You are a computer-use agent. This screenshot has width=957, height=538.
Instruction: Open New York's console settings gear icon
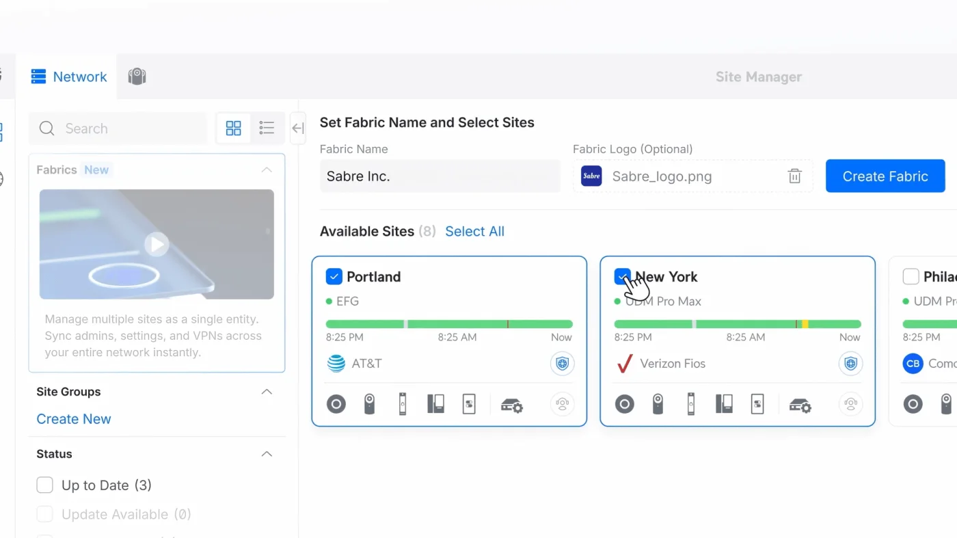(800, 405)
